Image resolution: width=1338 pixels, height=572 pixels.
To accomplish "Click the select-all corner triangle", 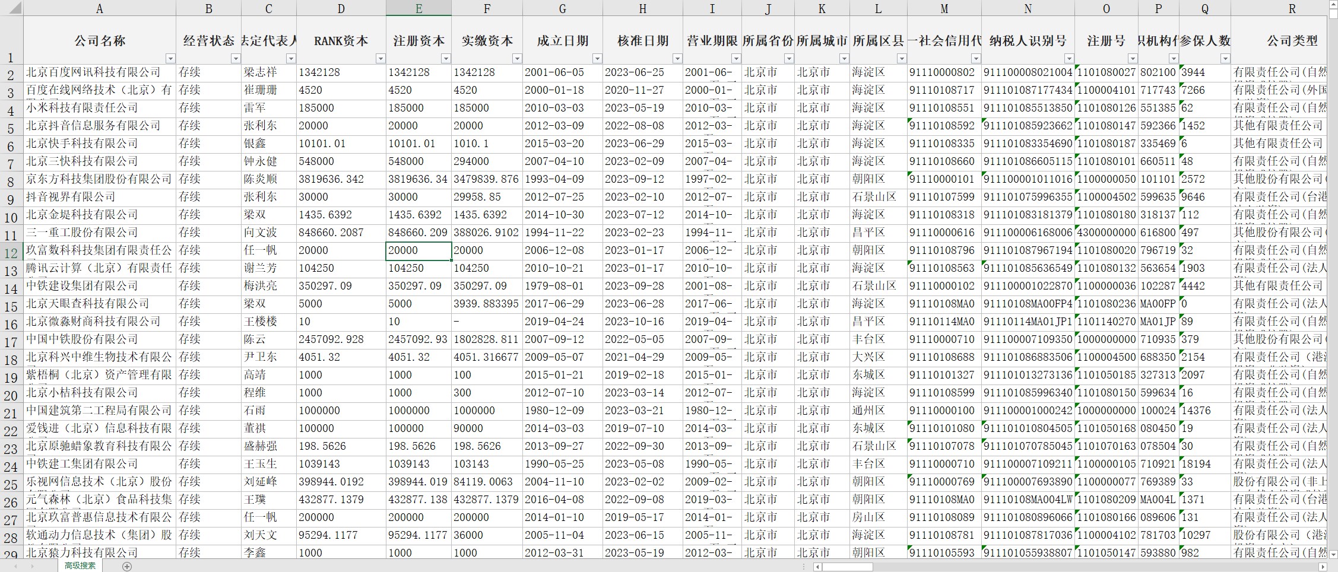I will tap(11, 8).
